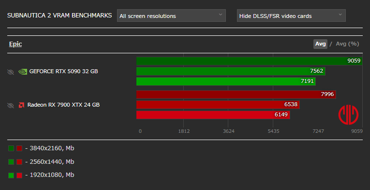The image size is (370, 190).
Task: Click the GEFORCE RTX 5090 32 GB label
Action: coord(63,71)
